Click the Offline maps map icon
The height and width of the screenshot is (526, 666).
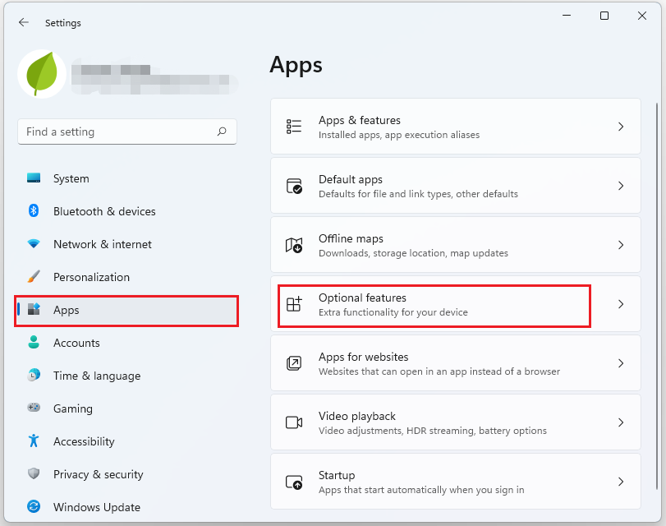[294, 245]
